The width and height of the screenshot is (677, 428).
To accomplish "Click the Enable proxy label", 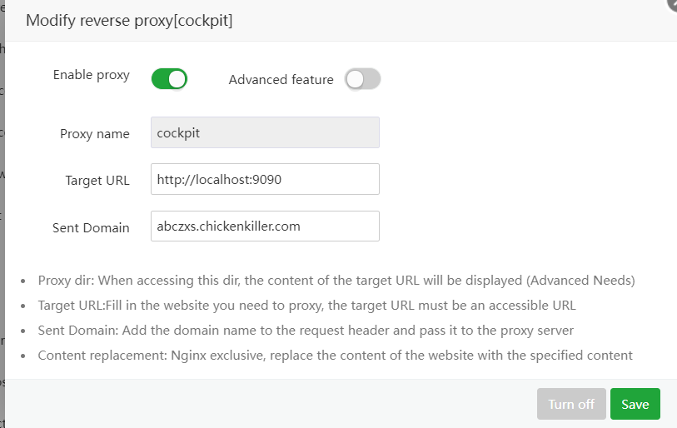I will (x=92, y=75).
